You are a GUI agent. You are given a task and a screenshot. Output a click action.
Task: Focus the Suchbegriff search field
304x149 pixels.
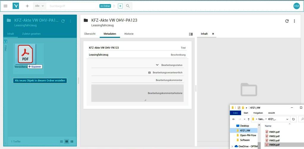(73, 6)
